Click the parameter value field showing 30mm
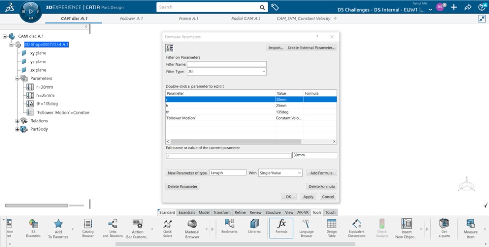 [x=315, y=155]
